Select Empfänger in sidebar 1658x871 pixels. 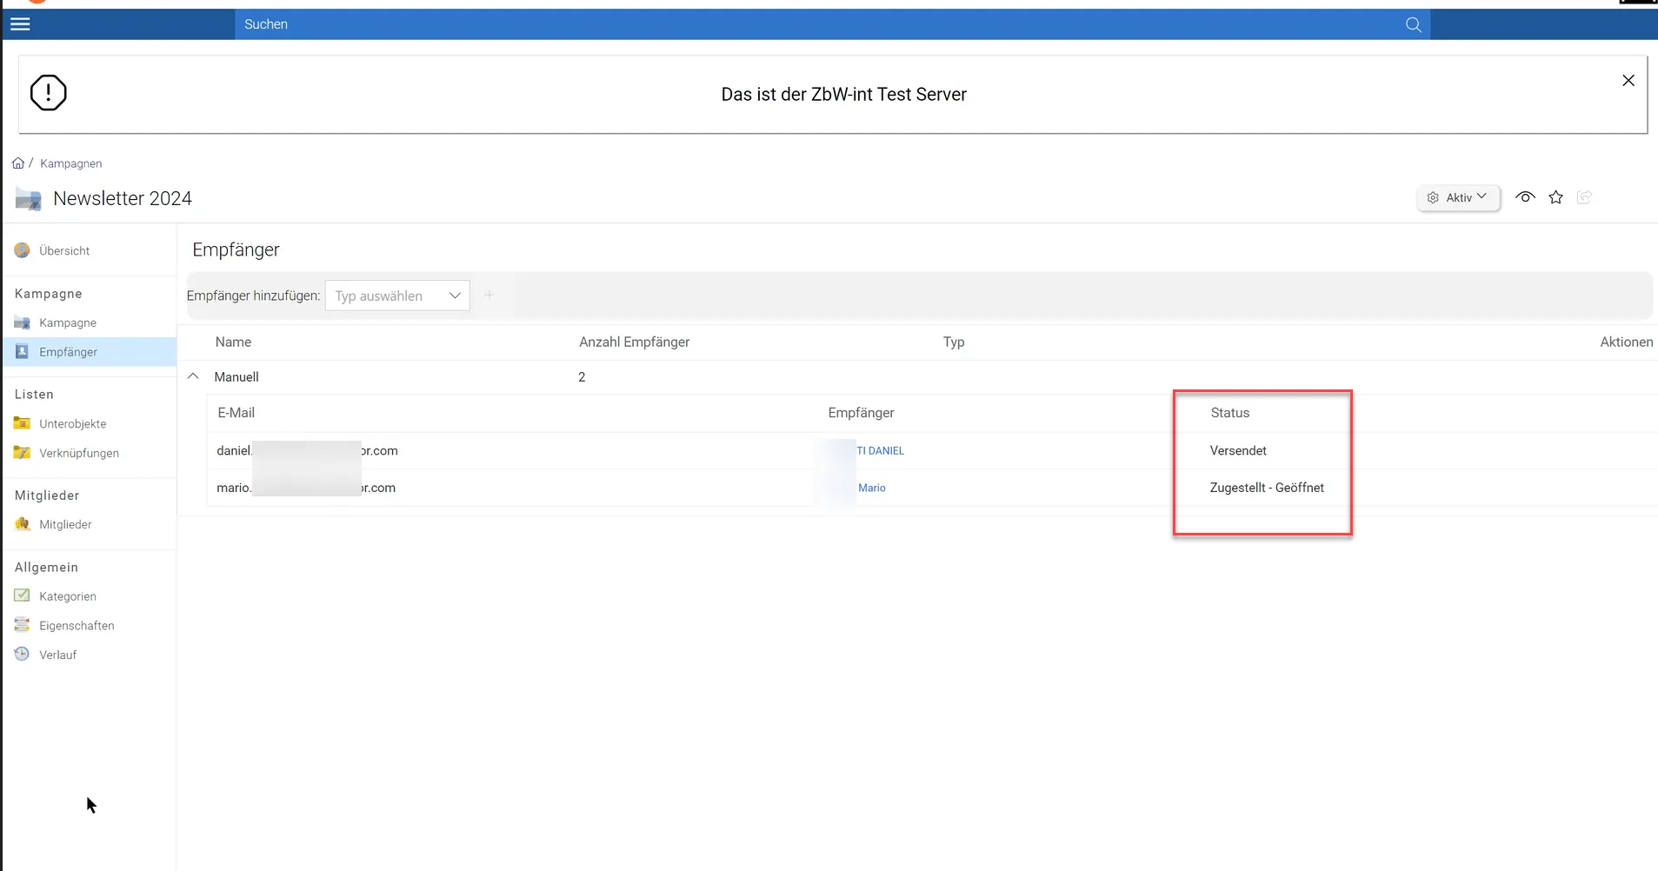pos(90,352)
